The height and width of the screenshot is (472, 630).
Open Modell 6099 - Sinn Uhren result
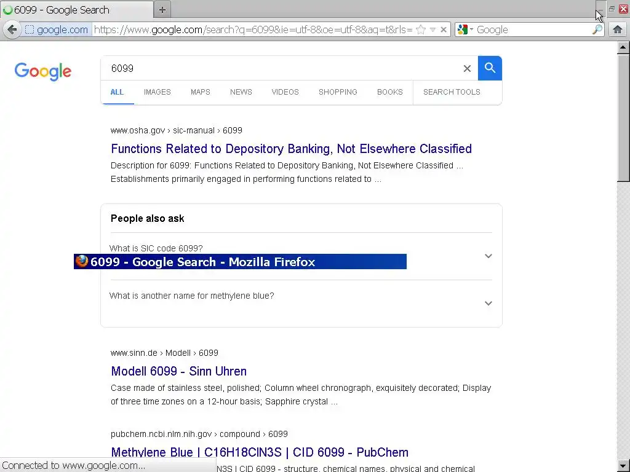click(x=179, y=371)
